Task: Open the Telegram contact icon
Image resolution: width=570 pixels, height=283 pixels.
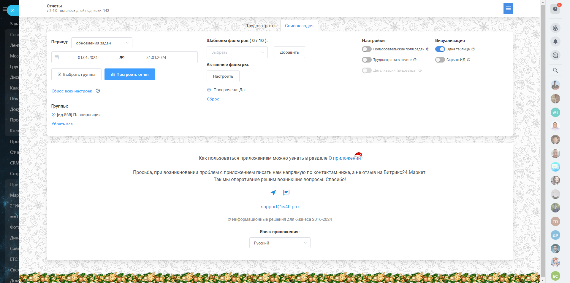Action: 273,193
